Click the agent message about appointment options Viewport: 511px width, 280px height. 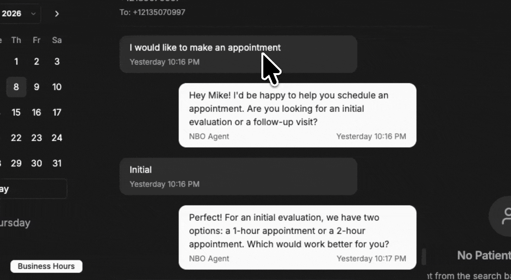[297, 237]
